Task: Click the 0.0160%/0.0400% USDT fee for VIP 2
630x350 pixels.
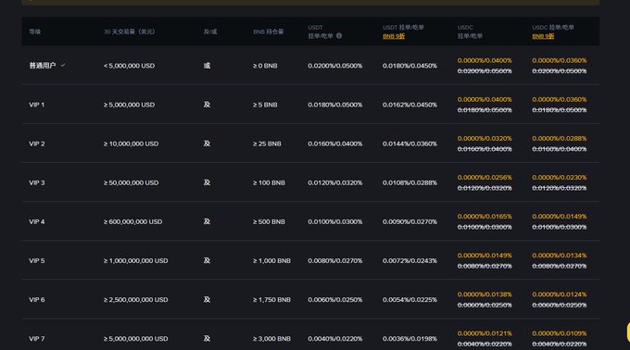Action: pyautogui.click(x=335, y=144)
